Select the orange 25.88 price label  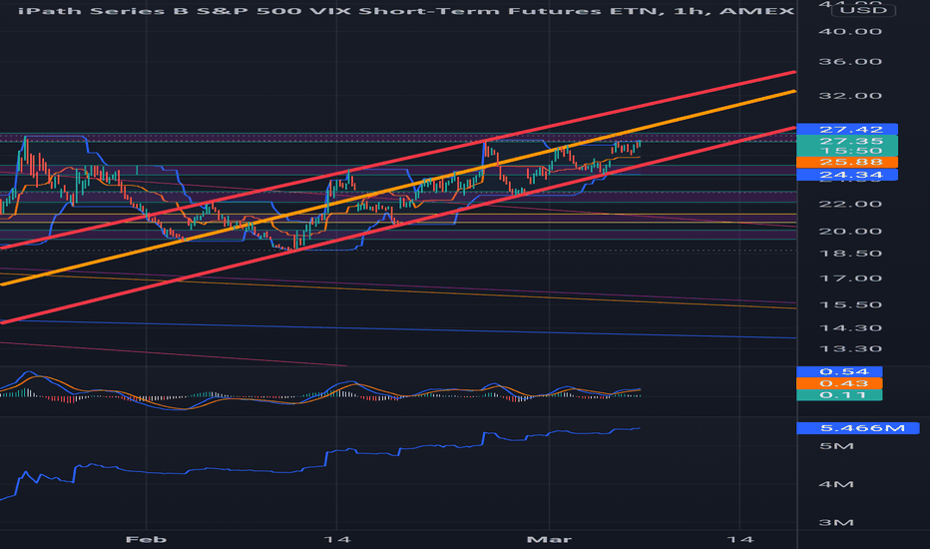847,162
